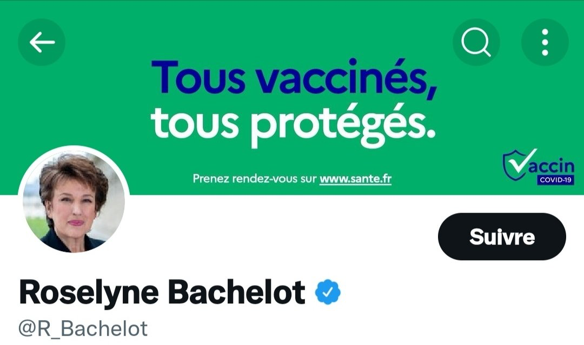Click the surname Bachelot in the title

coord(237,292)
